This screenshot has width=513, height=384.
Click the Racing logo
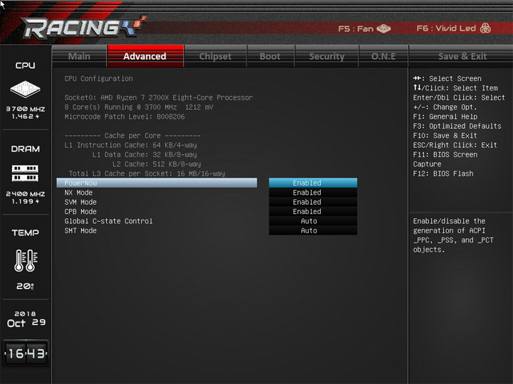[x=83, y=27]
